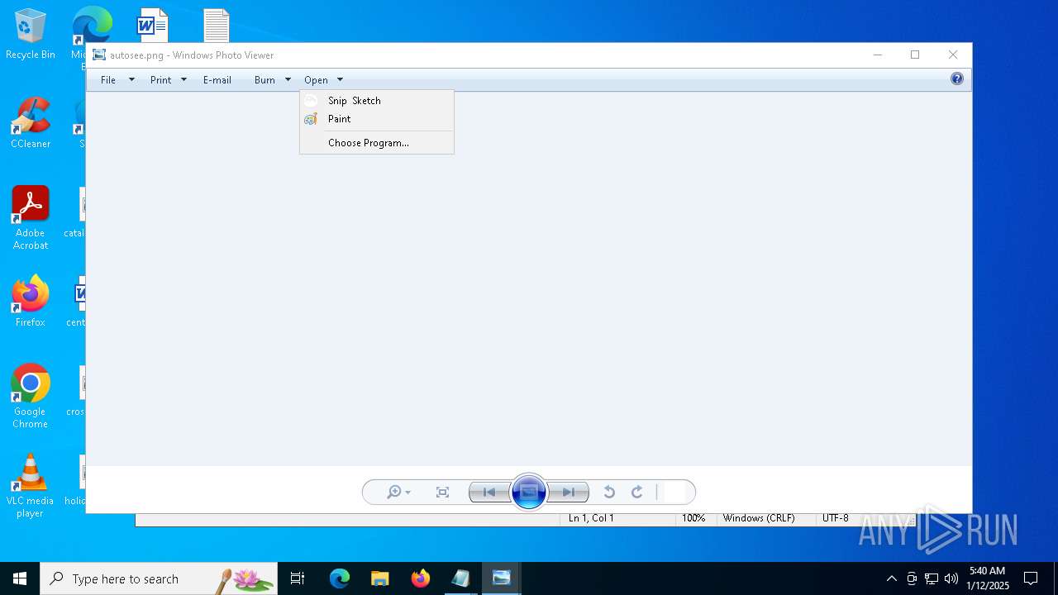The height and width of the screenshot is (595, 1058).
Task: Rotate picture counterclockwise
Action: [x=609, y=493]
